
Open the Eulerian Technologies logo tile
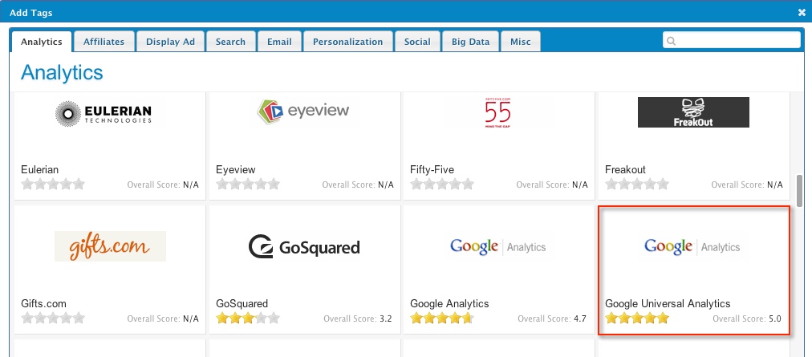point(104,114)
